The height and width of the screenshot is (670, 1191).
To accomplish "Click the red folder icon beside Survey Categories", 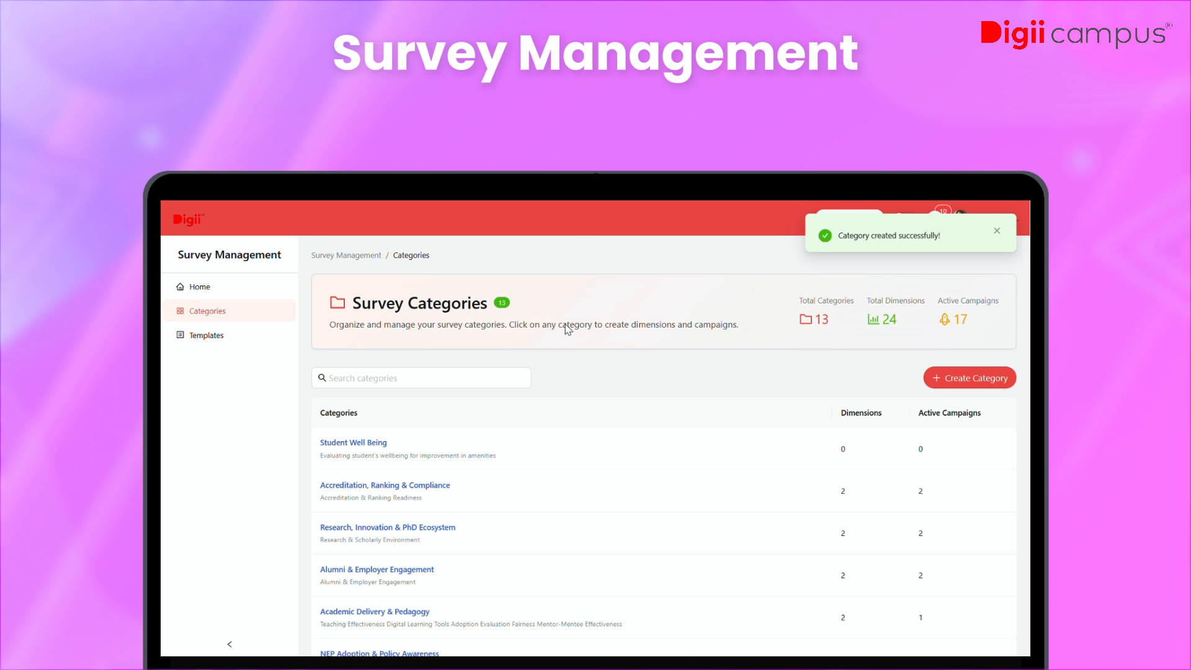I will point(337,302).
